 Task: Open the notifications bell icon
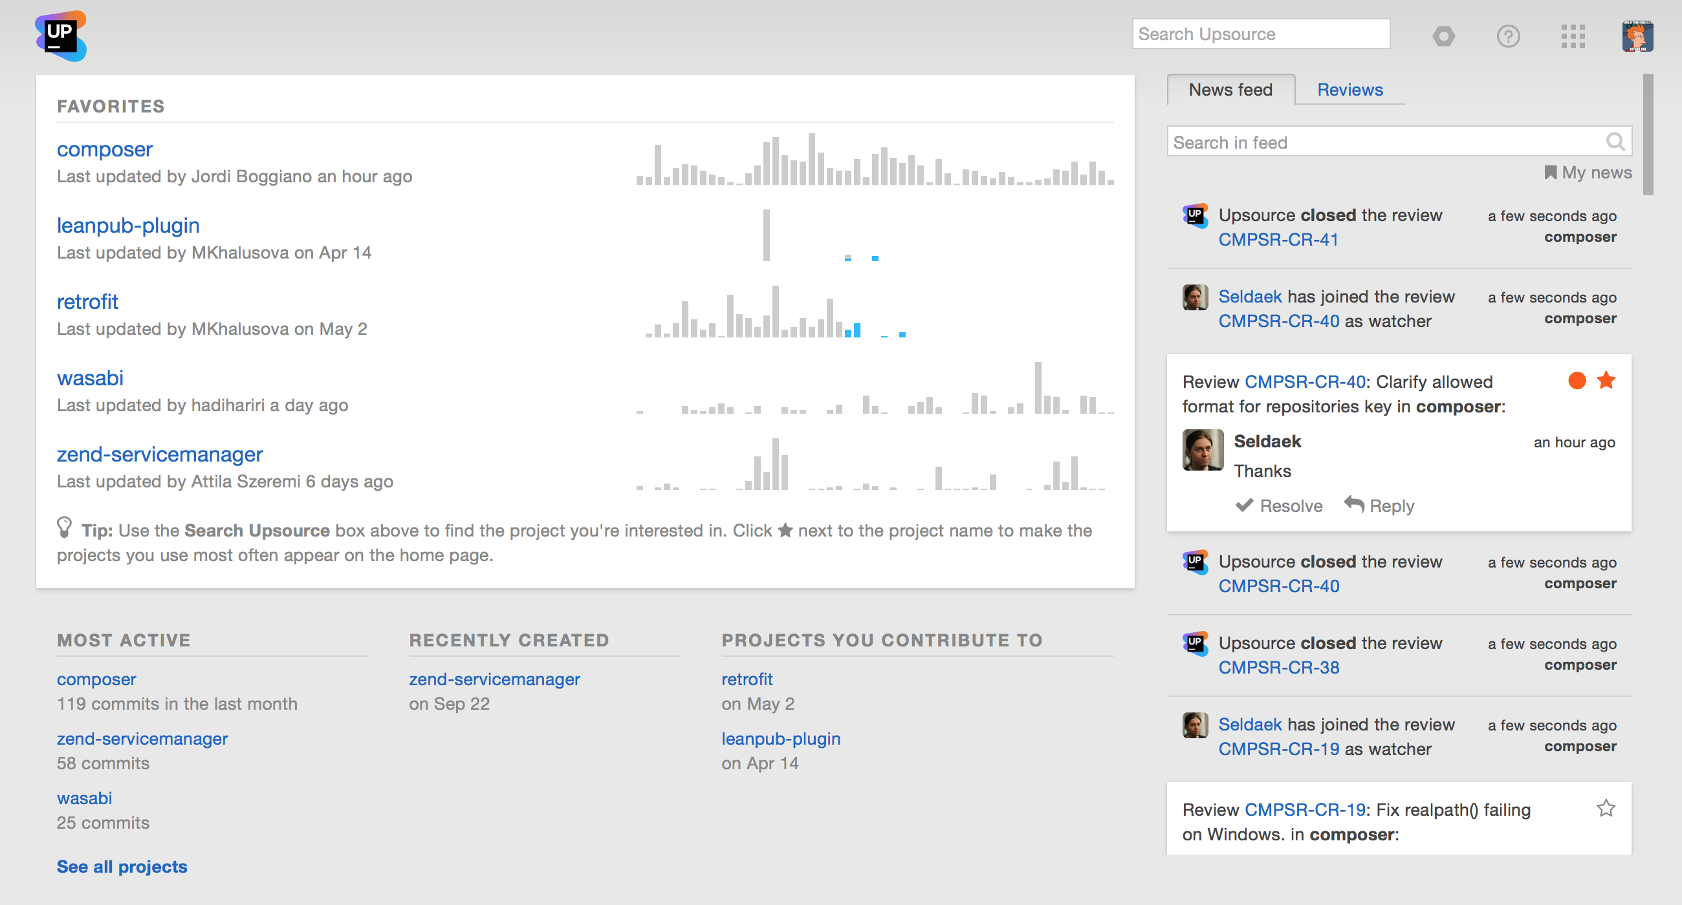tap(1443, 34)
